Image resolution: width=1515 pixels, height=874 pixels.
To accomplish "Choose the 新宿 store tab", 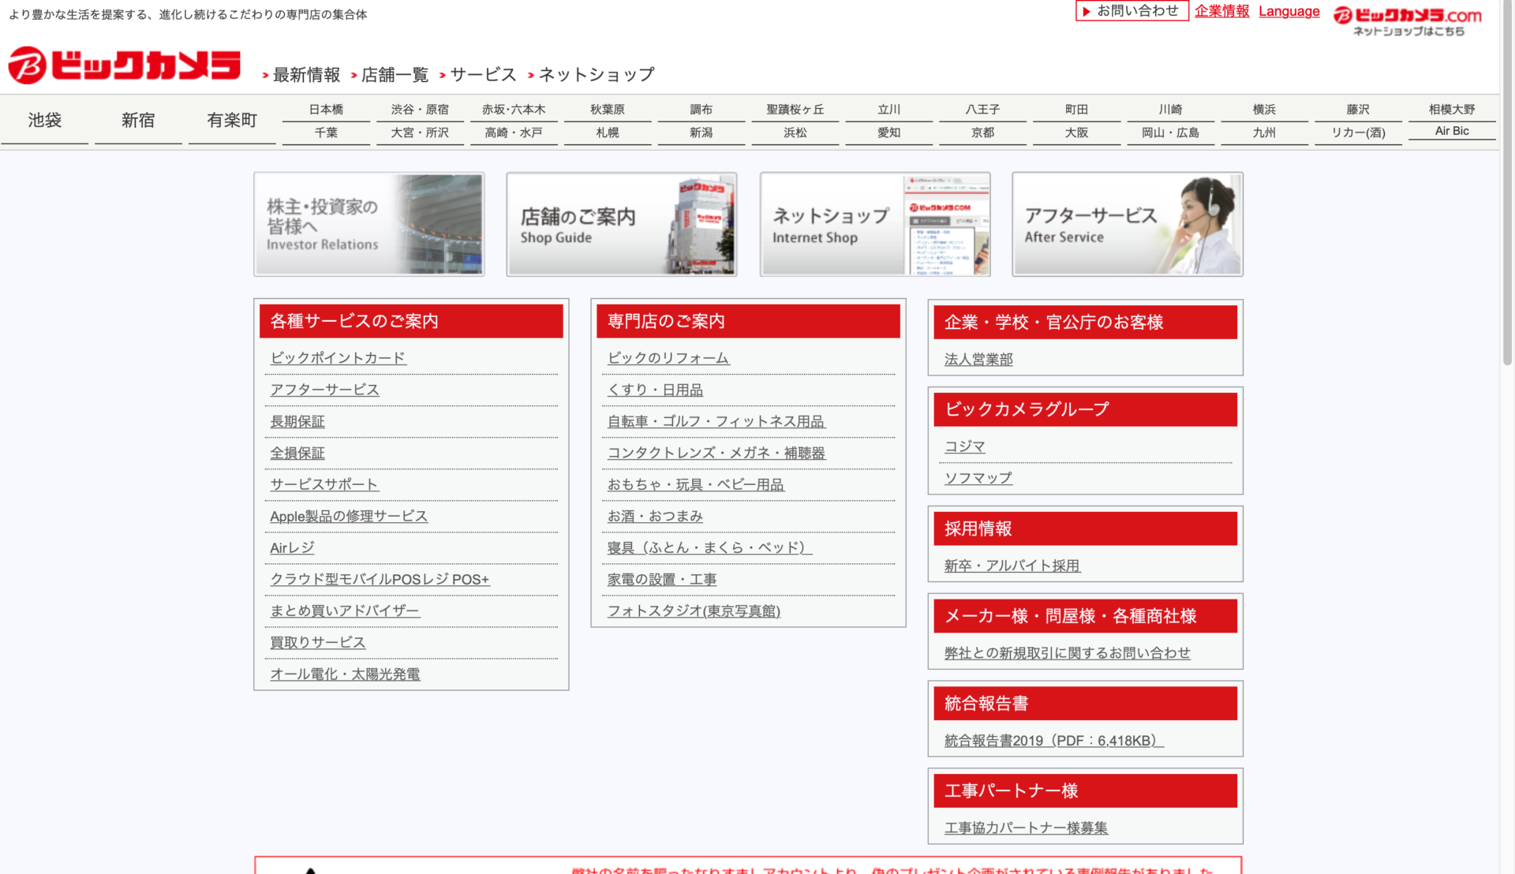I will [x=138, y=120].
